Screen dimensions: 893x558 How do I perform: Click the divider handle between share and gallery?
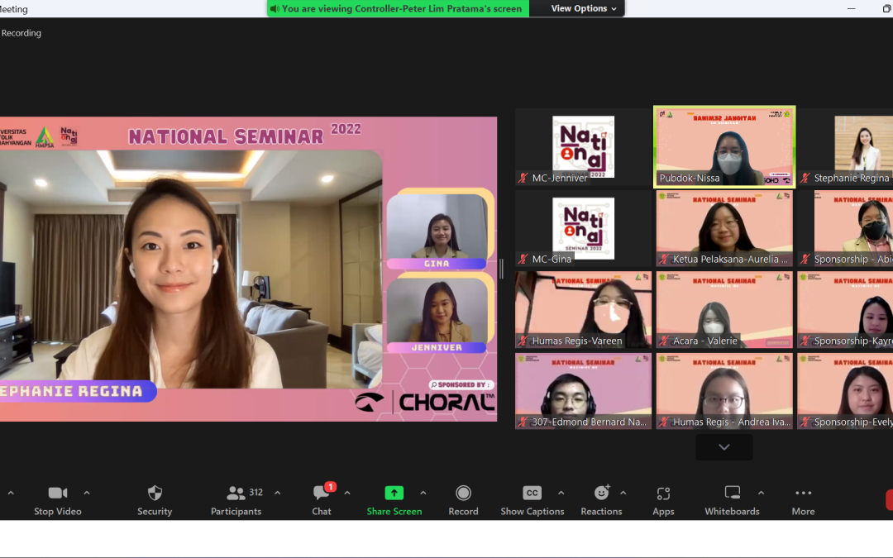[x=501, y=269]
